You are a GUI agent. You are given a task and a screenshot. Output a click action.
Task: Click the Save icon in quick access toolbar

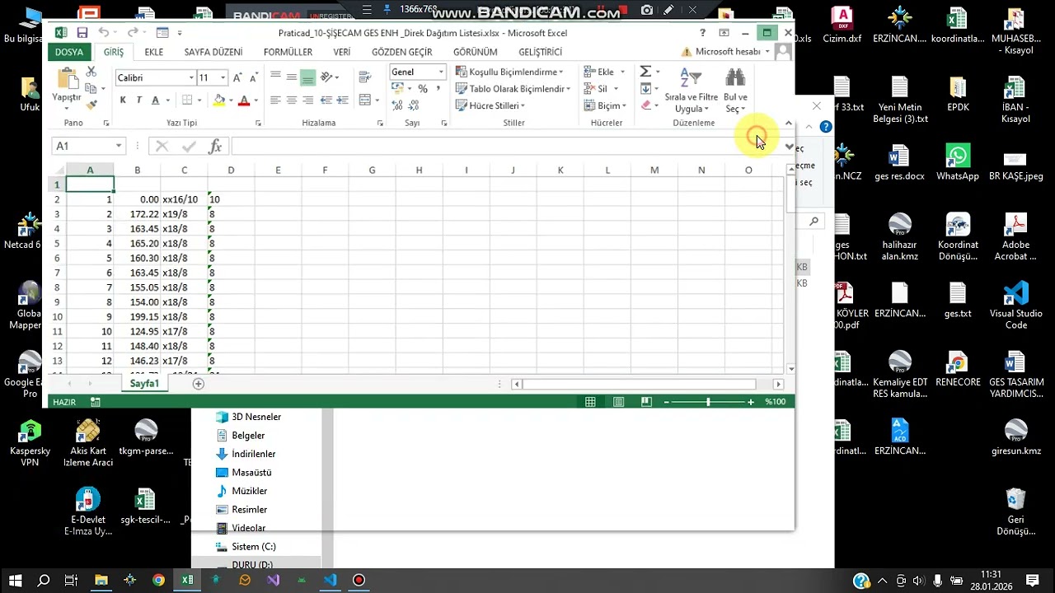tap(82, 33)
